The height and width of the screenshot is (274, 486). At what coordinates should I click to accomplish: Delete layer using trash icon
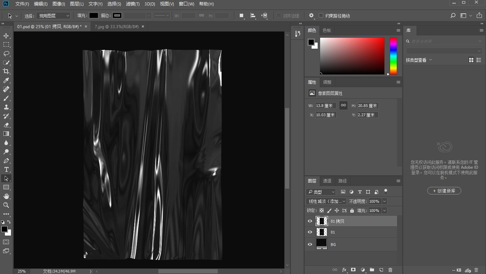(390, 270)
